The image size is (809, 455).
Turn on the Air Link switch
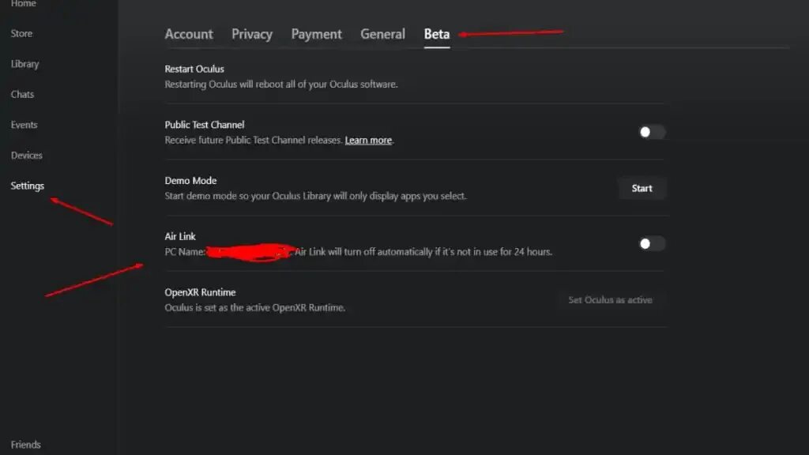point(652,243)
